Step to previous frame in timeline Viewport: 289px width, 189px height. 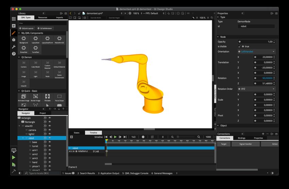point(111,137)
